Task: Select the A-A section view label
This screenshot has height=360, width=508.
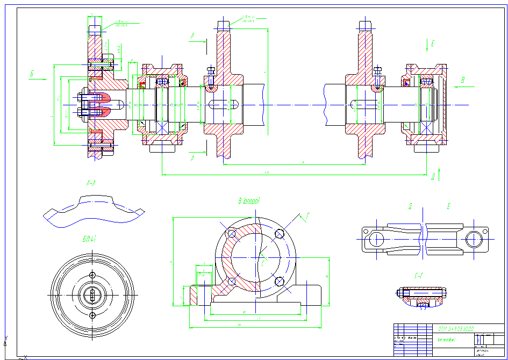Action: [x=91, y=183]
